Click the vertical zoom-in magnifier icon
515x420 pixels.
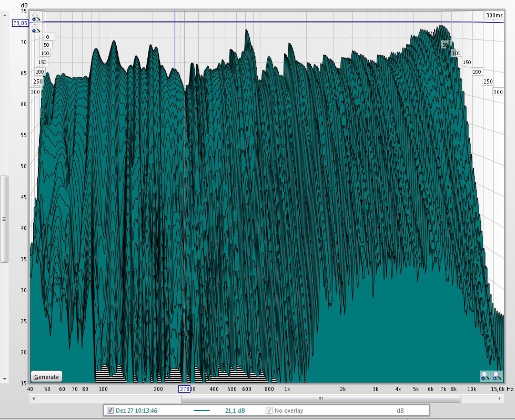[x=35, y=17]
